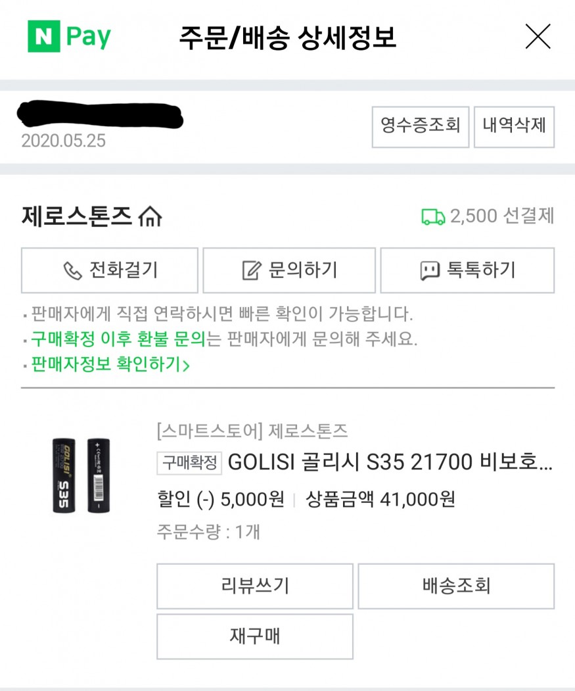The image size is (575, 691).
Task: Click the [스마트스토어] 제로스톤즈 label
Action: [252, 431]
